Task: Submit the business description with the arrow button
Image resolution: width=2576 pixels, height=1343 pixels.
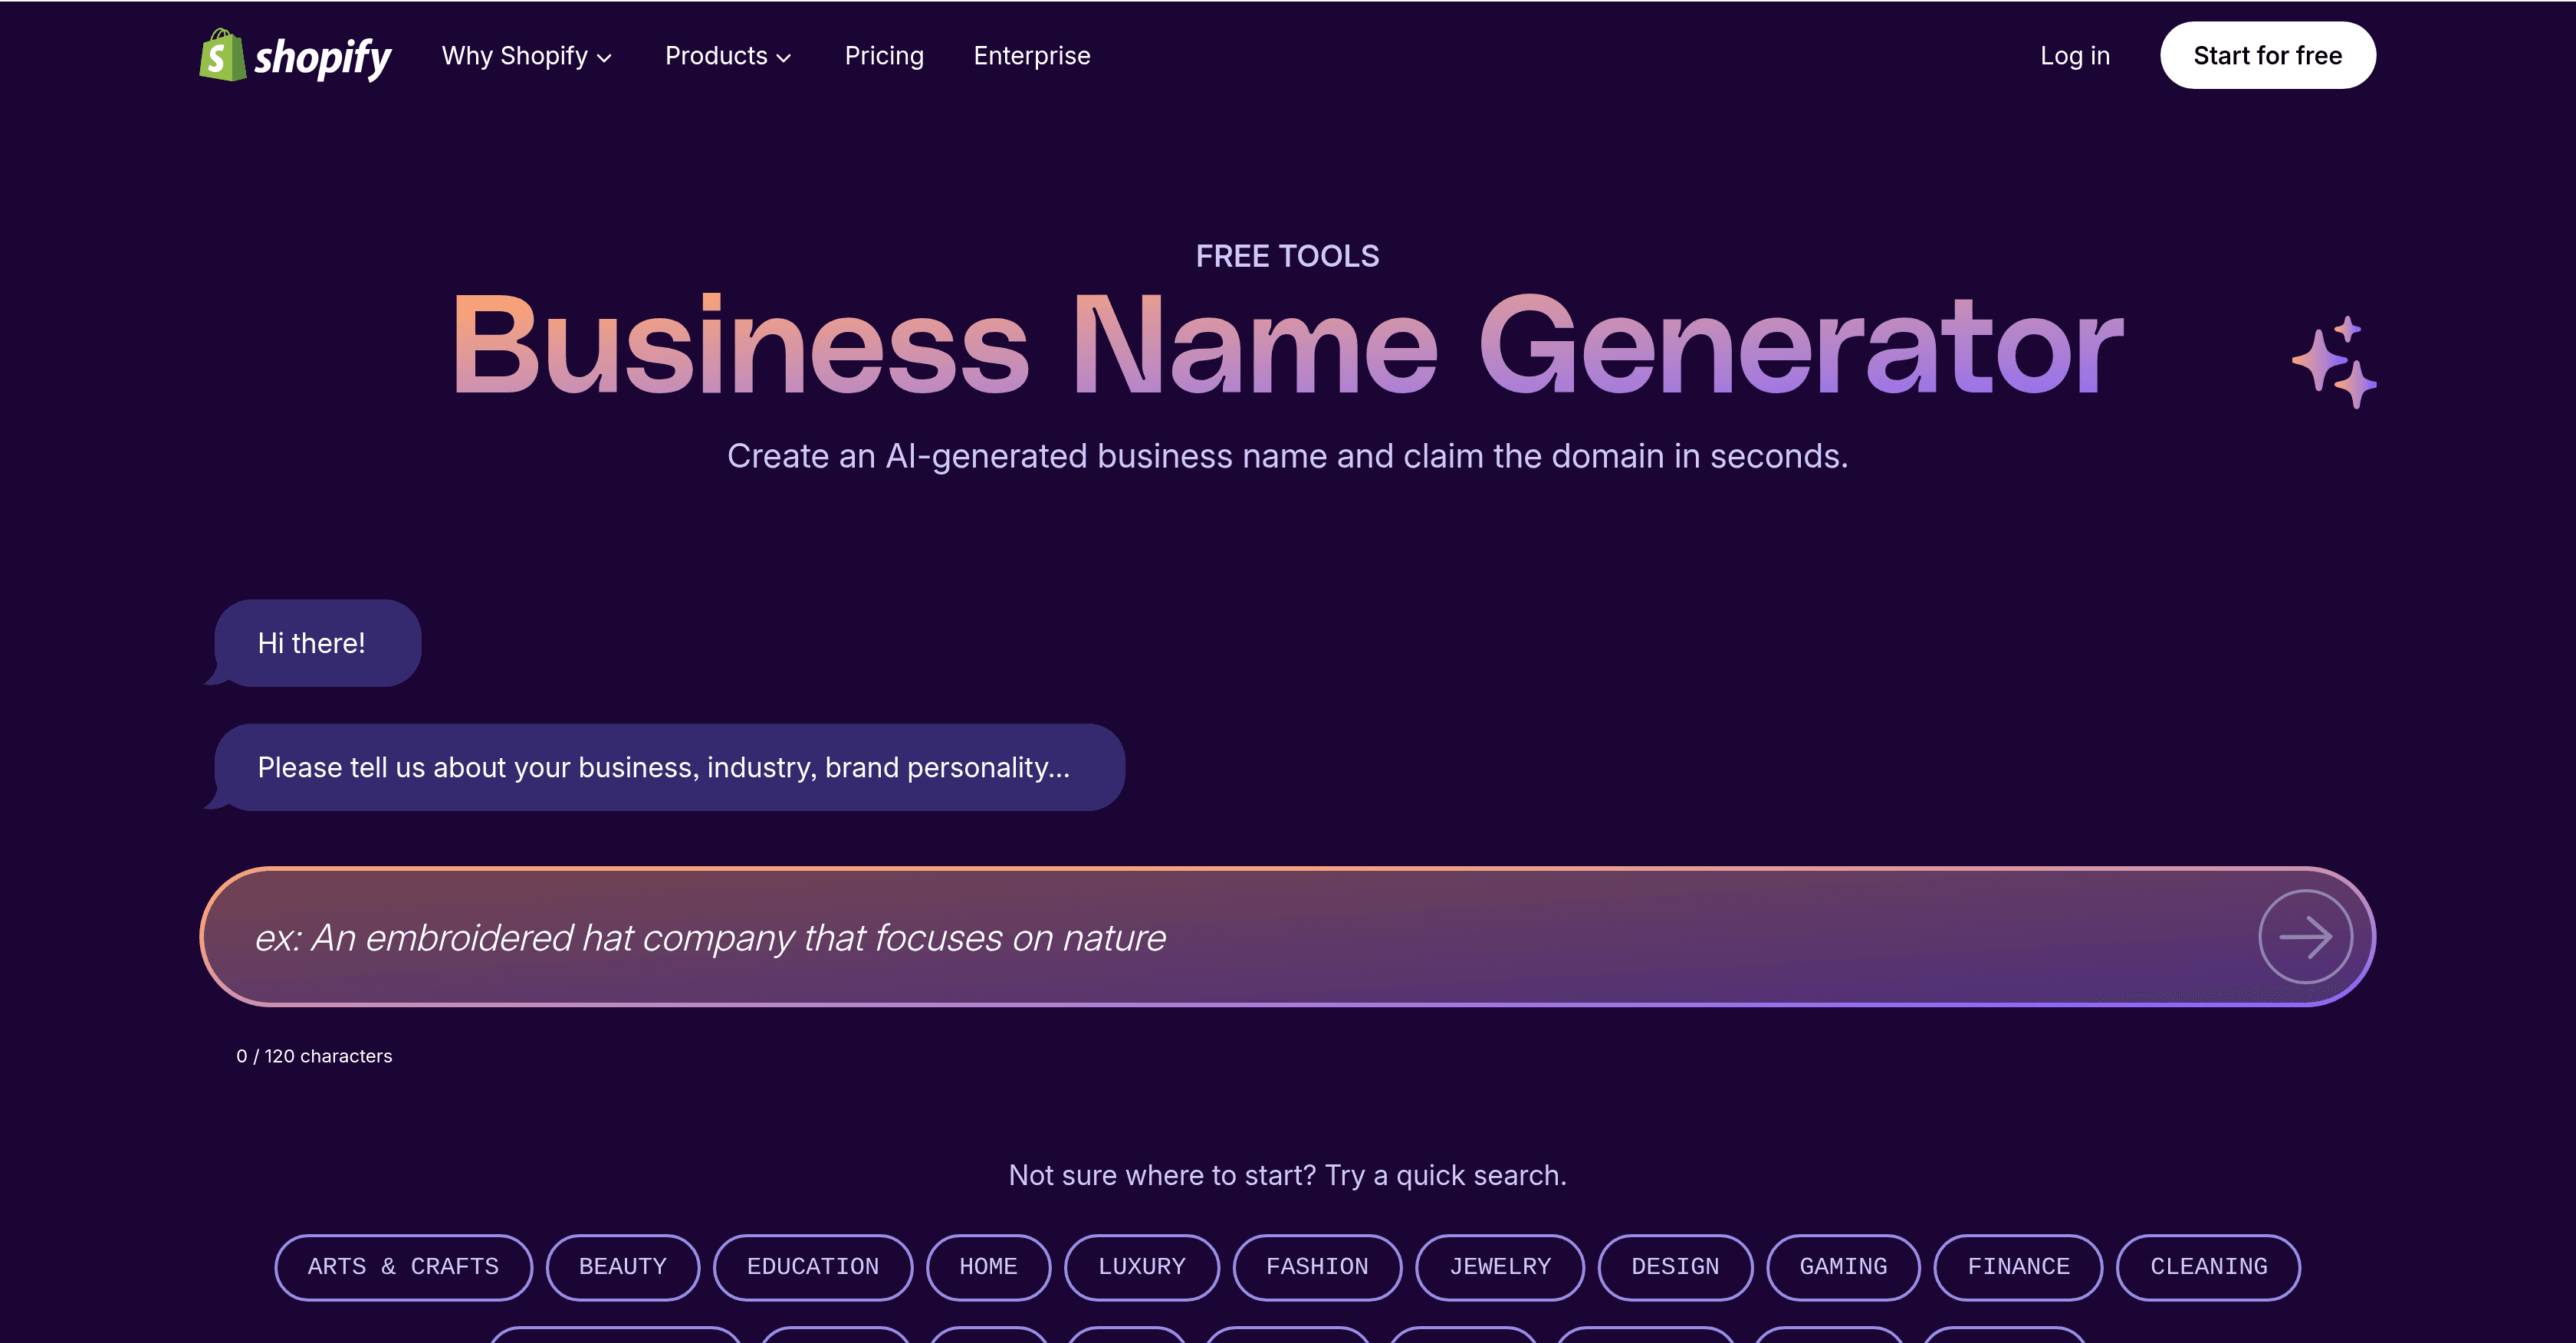Action: 2305,937
